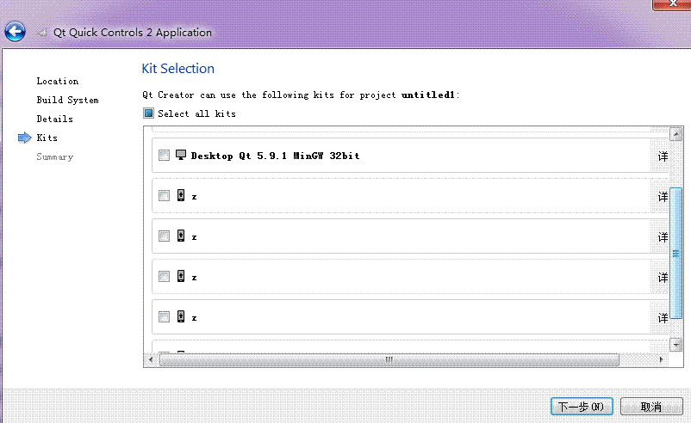The height and width of the screenshot is (423, 691).
Task: Check the second z kit checkbox
Action: (x=164, y=236)
